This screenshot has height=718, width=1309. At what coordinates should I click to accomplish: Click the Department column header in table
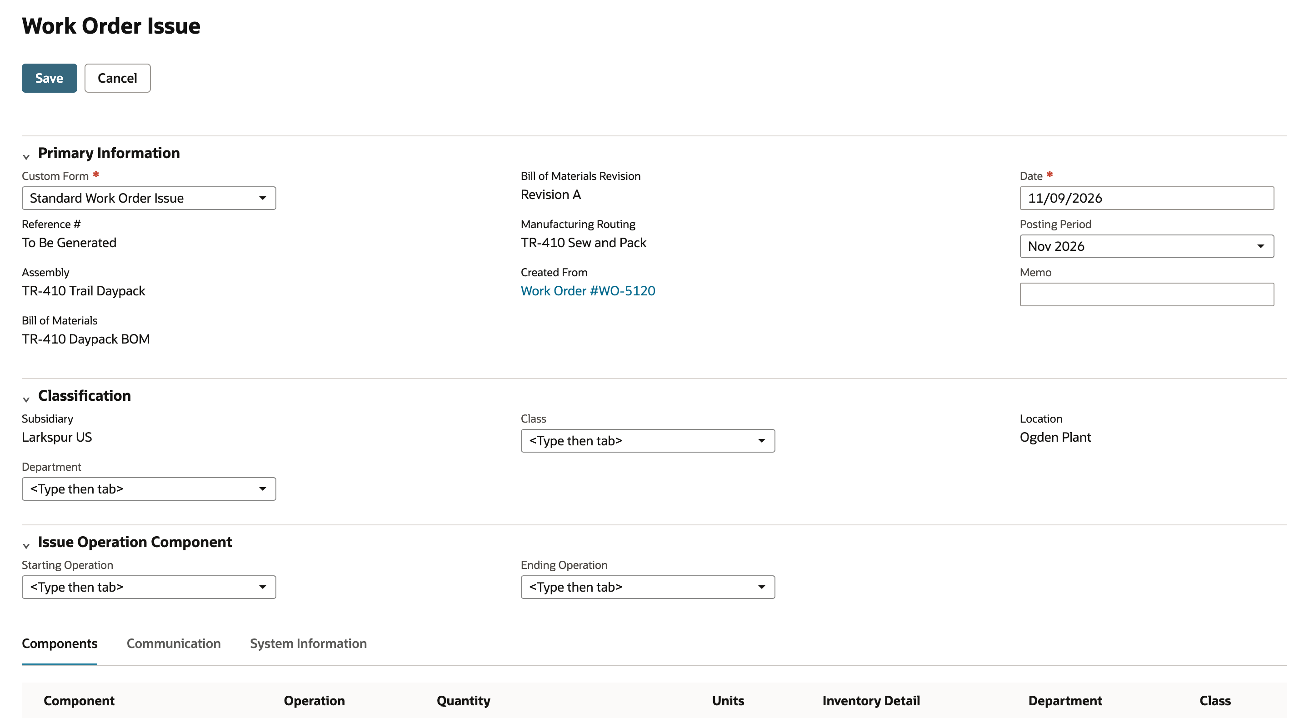coord(1065,701)
